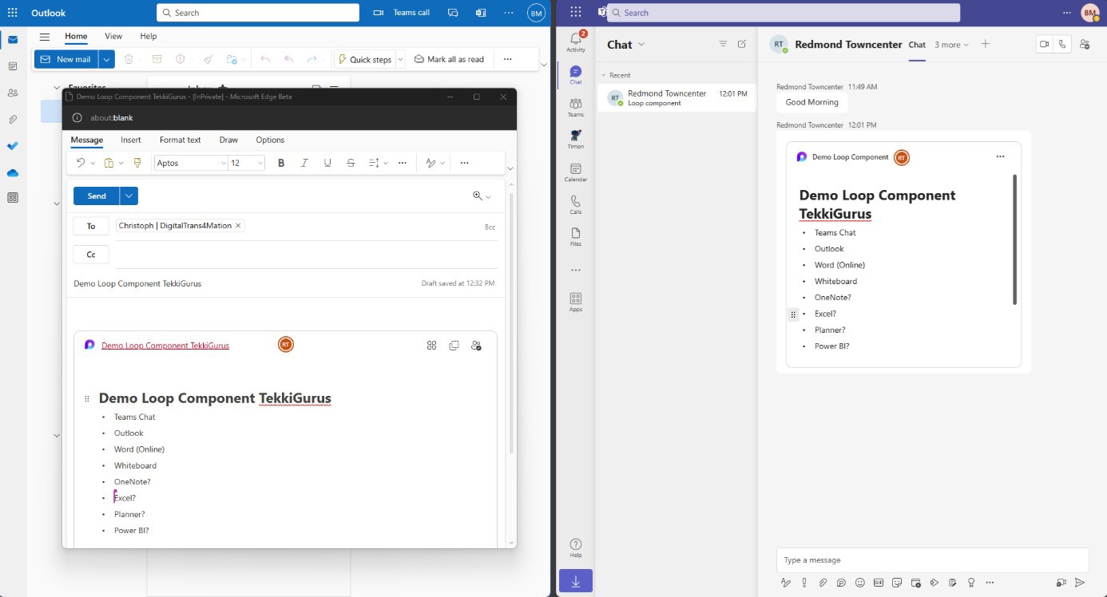Start a video call in Teams chat
The image size is (1107, 597).
tap(1044, 45)
